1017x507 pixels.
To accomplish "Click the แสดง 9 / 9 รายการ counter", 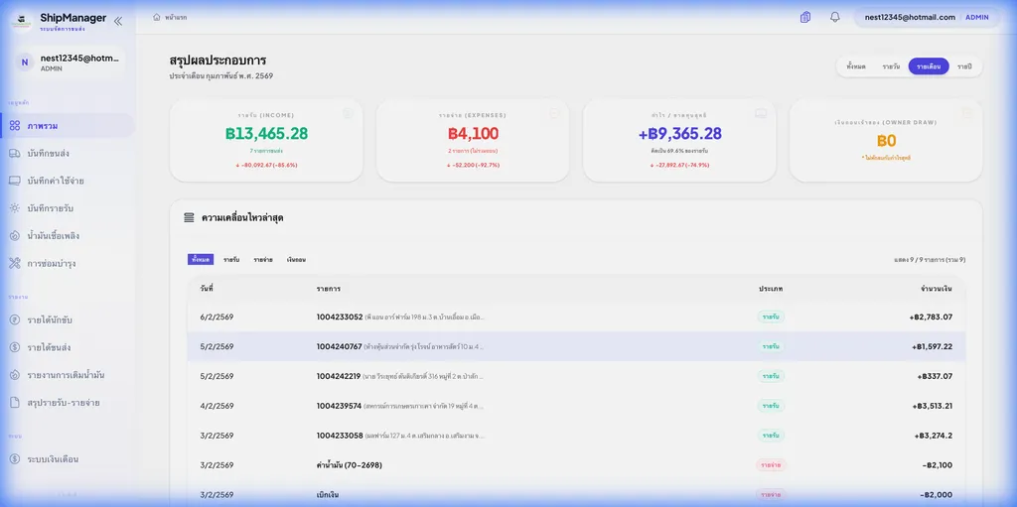I will click(x=930, y=259).
